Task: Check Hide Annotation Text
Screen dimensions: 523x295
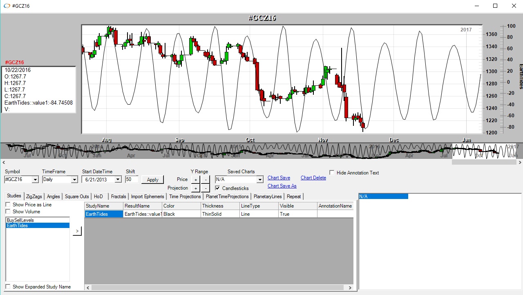Action: [x=332, y=173]
